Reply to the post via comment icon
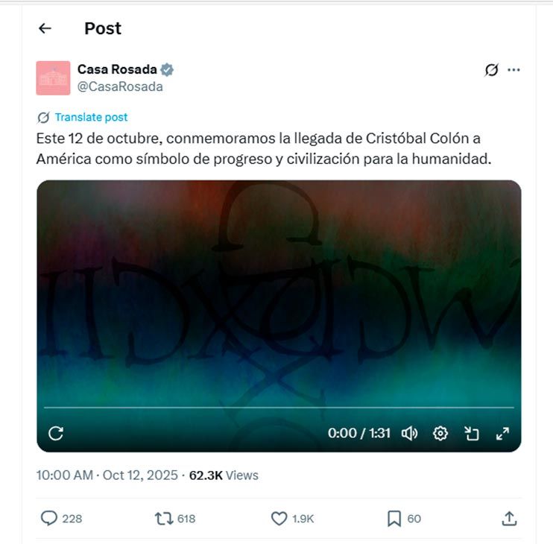Viewport: 553px width, 544px height. pos(49,518)
